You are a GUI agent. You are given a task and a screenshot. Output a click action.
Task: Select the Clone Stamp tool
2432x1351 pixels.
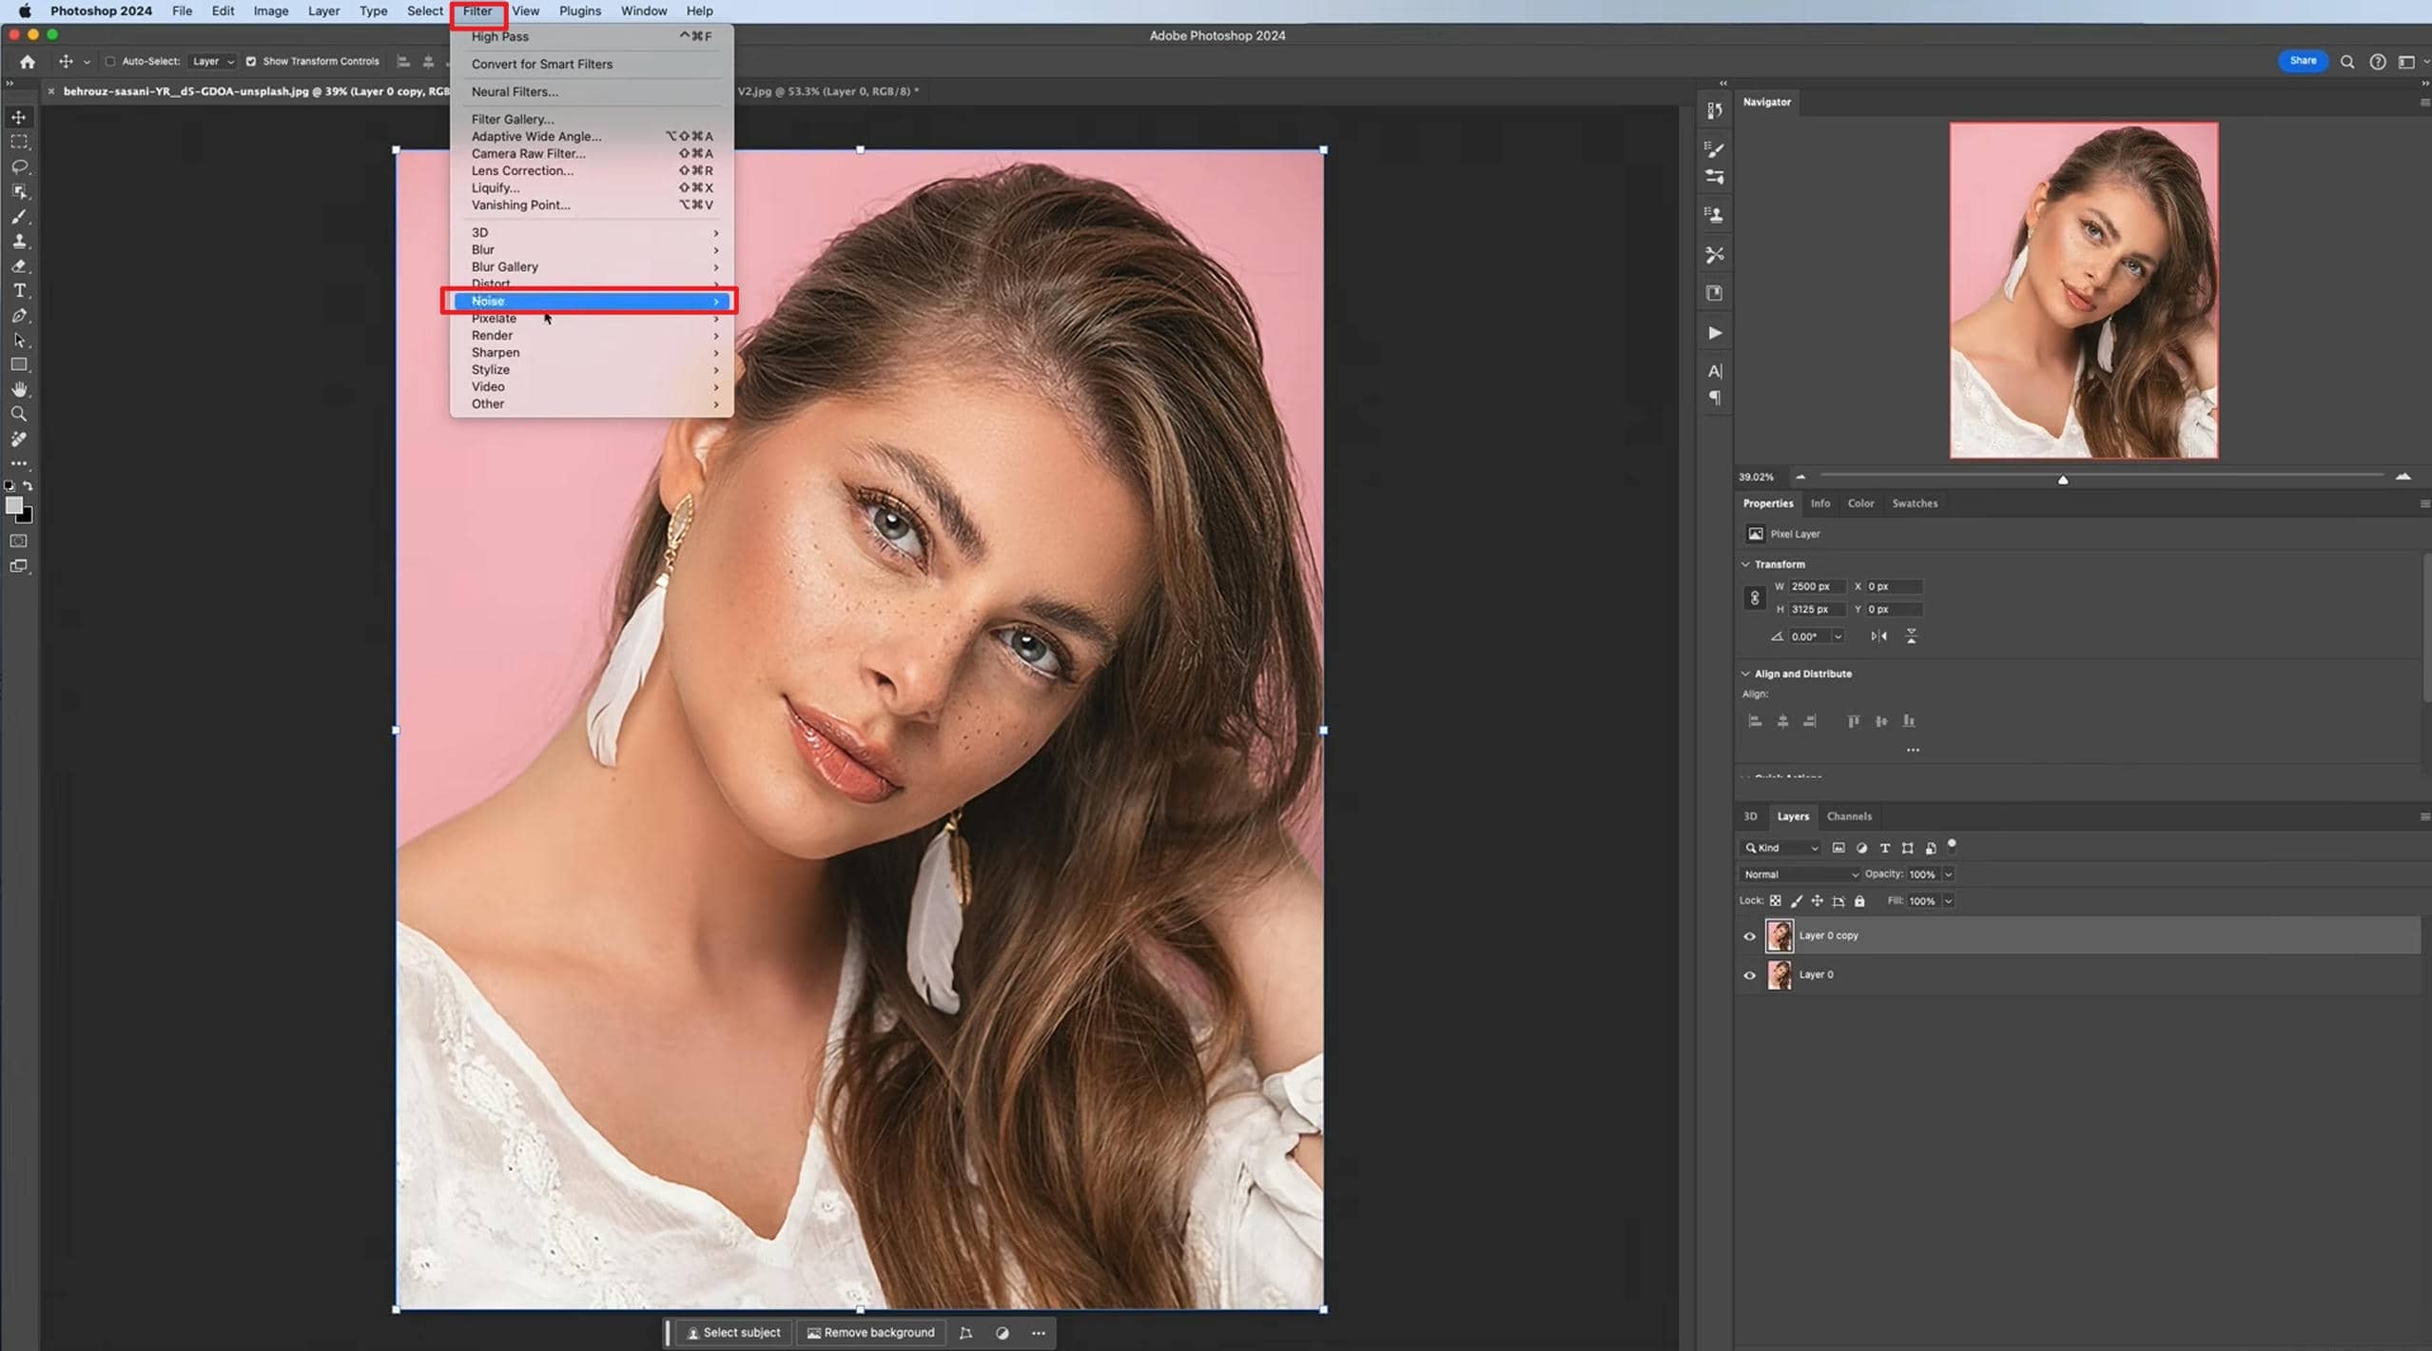coord(19,241)
